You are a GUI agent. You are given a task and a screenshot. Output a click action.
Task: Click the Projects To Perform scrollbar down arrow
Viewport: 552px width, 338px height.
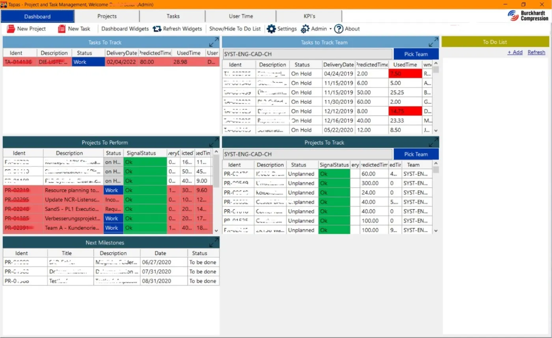(216, 231)
